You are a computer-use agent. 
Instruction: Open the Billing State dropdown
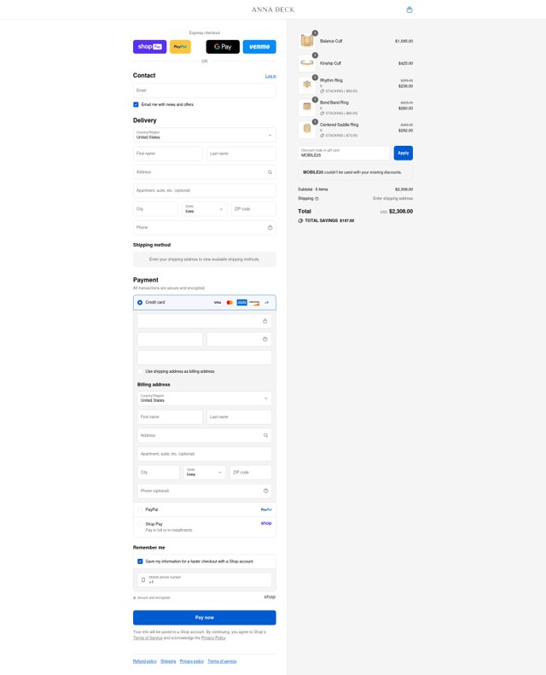[x=205, y=472]
